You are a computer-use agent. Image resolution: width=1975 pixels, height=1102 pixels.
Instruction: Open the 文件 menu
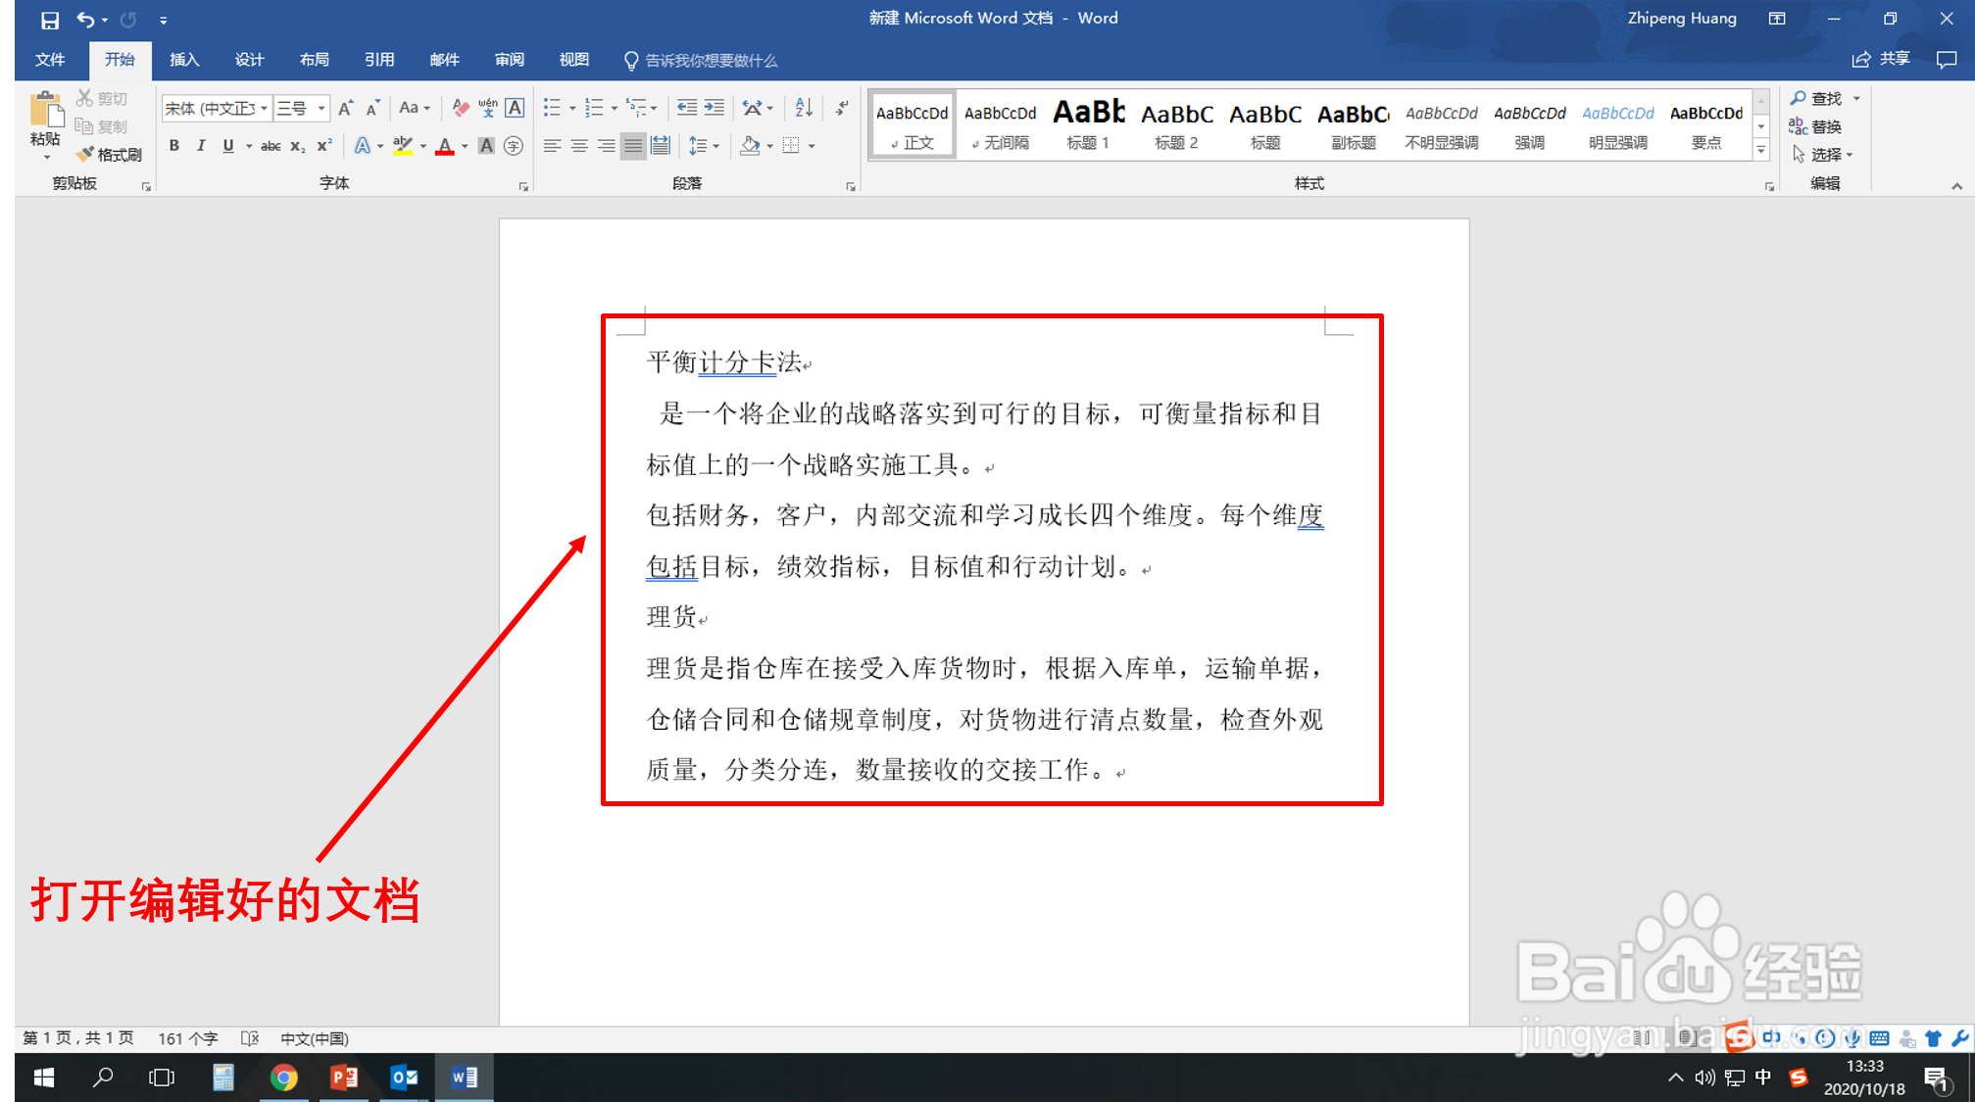pyautogui.click(x=50, y=60)
